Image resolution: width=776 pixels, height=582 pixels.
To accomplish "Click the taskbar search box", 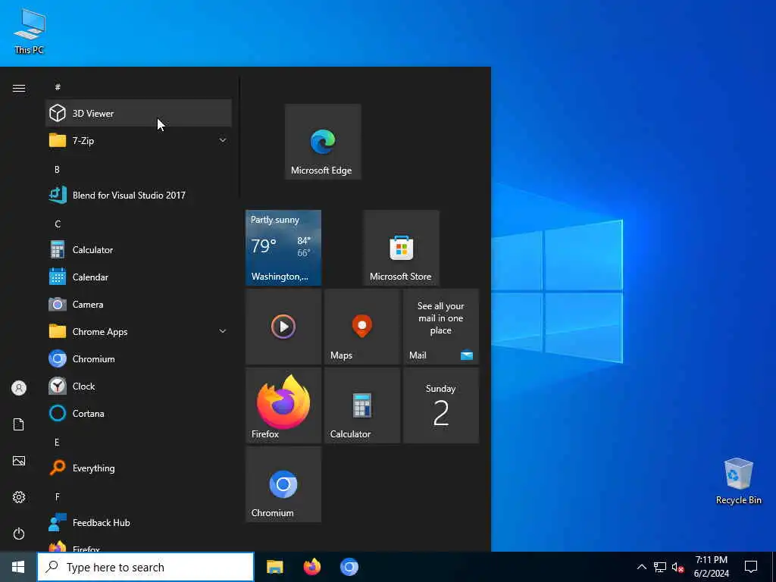I will 145,567.
